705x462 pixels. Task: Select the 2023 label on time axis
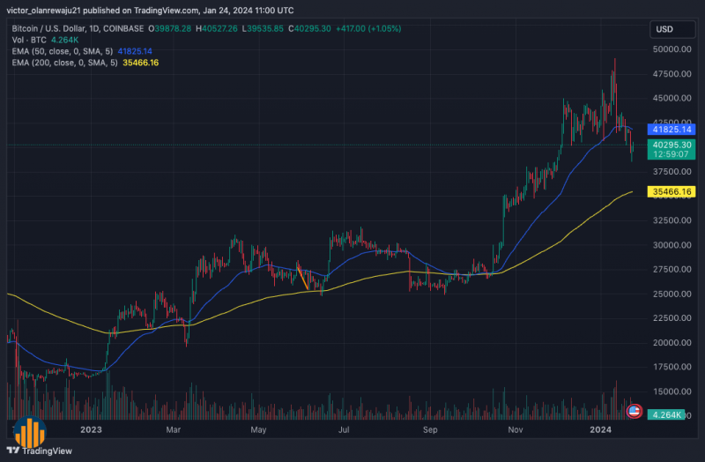pyautogui.click(x=92, y=429)
